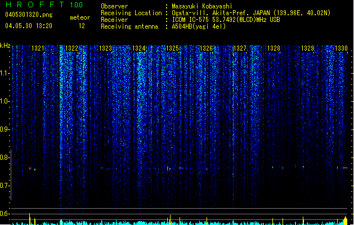Click the A504HB(yagi 4el) antenna text
Screen dimensions: 354x225
[x=199, y=26]
